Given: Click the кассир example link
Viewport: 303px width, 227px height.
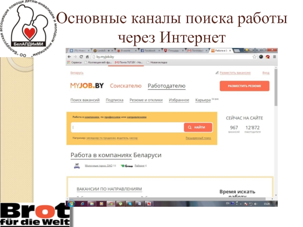Looking at the screenshot, I should click(x=134, y=138).
